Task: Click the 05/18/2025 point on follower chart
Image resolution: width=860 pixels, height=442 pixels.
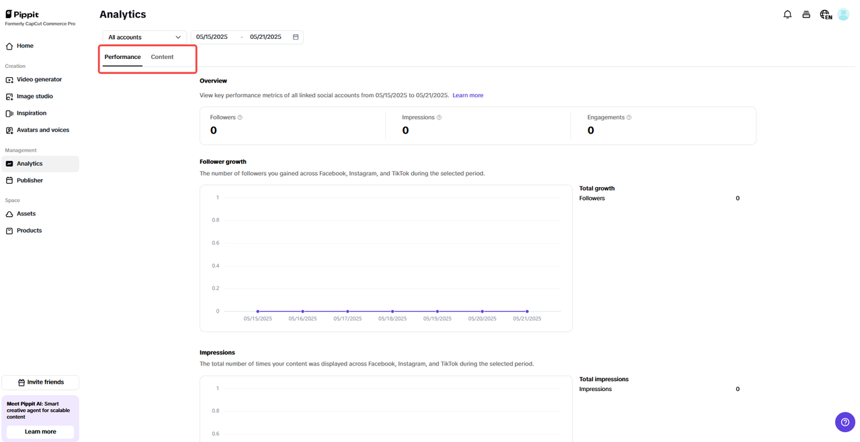Action: point(392,311)
